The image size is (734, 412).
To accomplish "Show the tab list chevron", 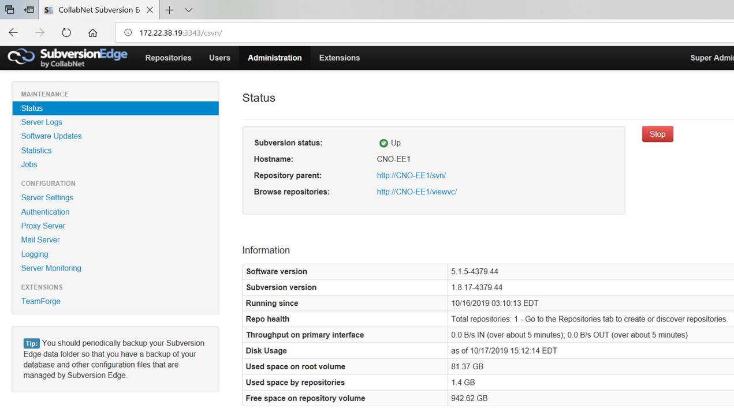I will point(188,10).
